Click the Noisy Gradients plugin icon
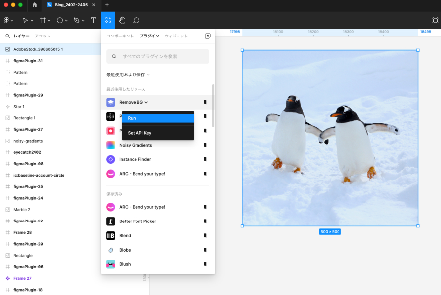 [x=111, y=145]
